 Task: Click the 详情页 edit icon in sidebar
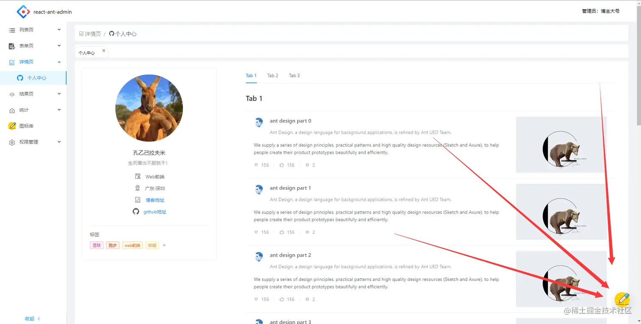12,62
